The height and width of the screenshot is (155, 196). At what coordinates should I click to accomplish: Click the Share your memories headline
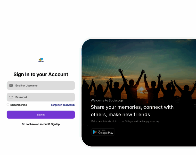[x=132, y=111]
